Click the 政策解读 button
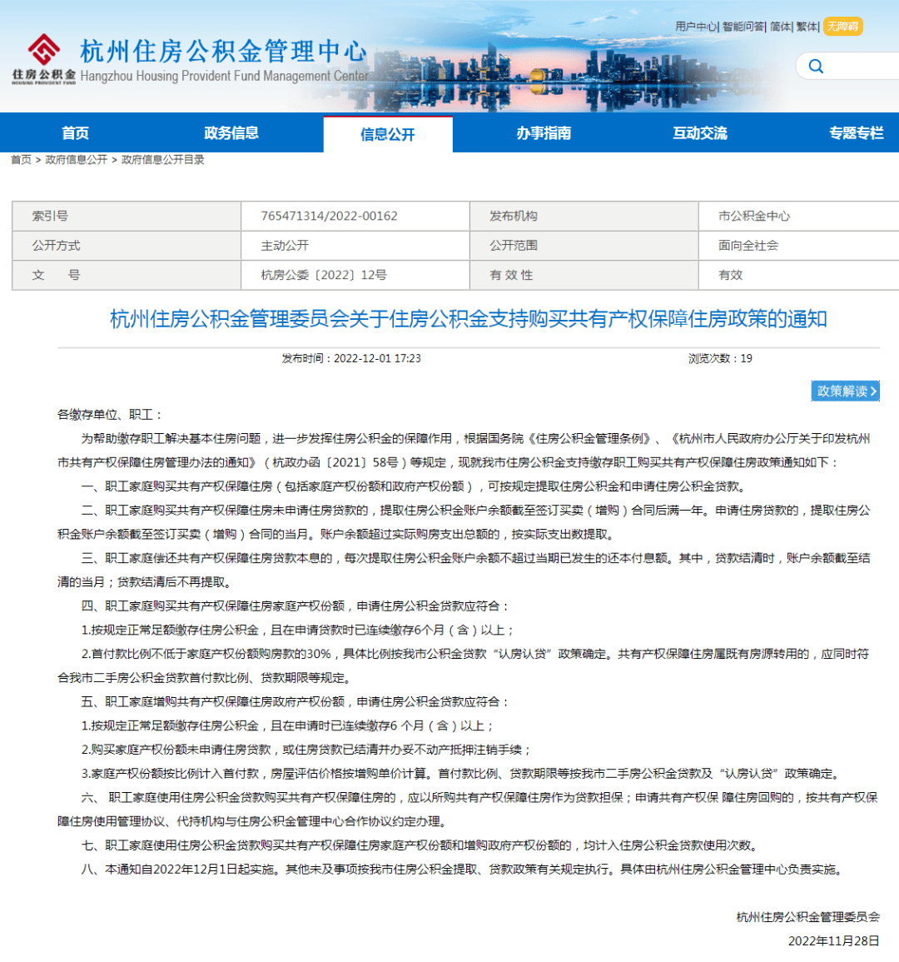899x962 pixels. coord(845,391)
